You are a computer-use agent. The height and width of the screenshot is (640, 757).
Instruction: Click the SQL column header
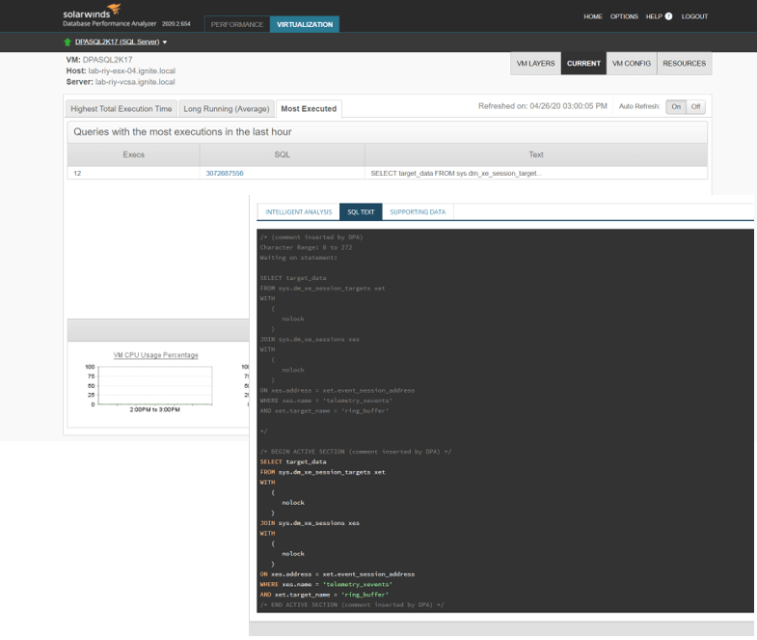[x=282, y=154]
